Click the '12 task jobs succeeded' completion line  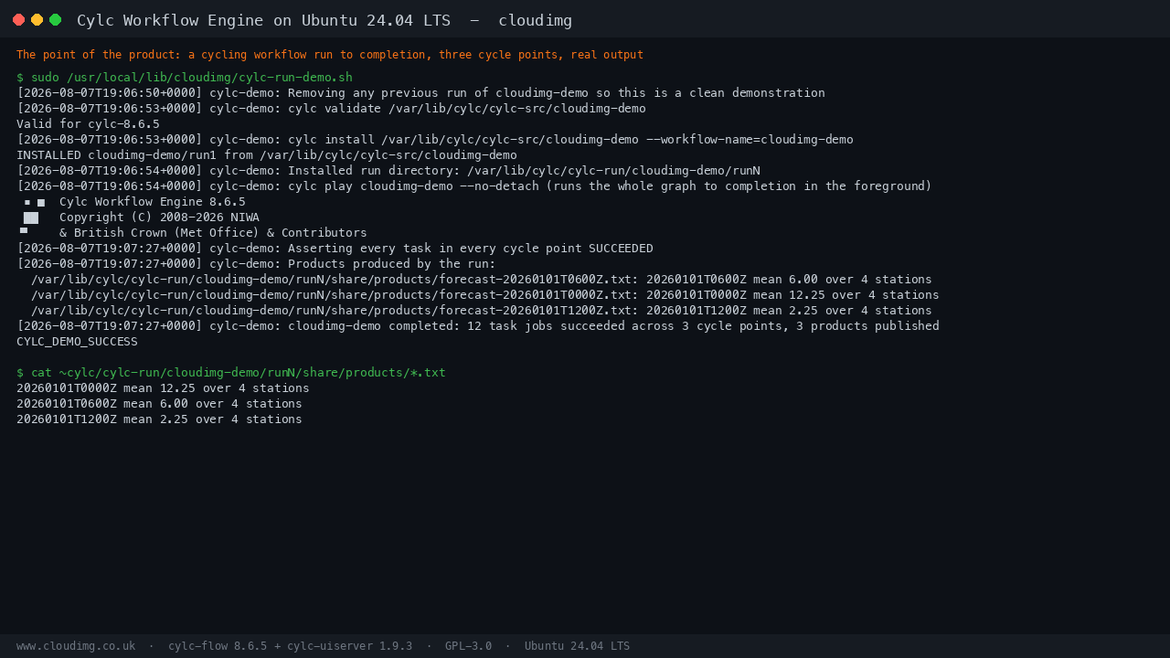(x=478, y=326)
